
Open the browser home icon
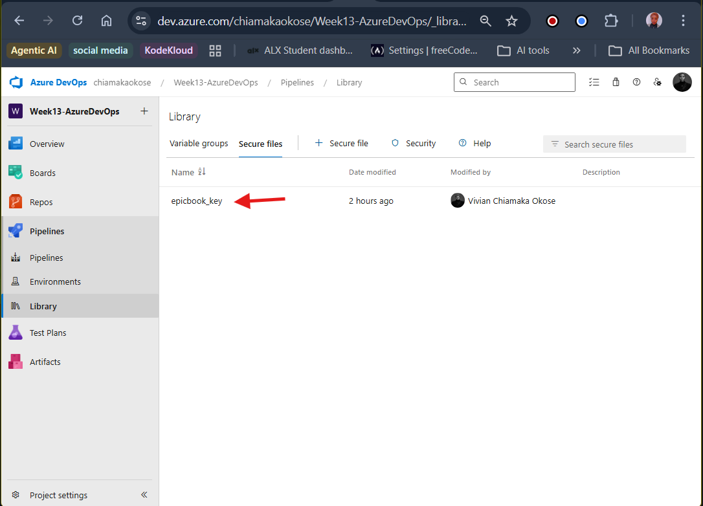click(x=106, y=21)
